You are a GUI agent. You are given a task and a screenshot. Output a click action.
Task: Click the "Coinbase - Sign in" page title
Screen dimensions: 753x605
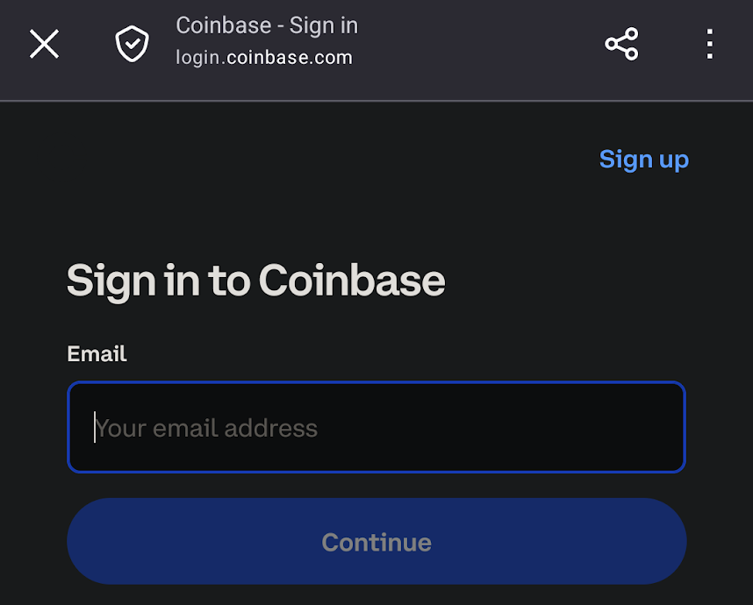click(x=267, y=25)
